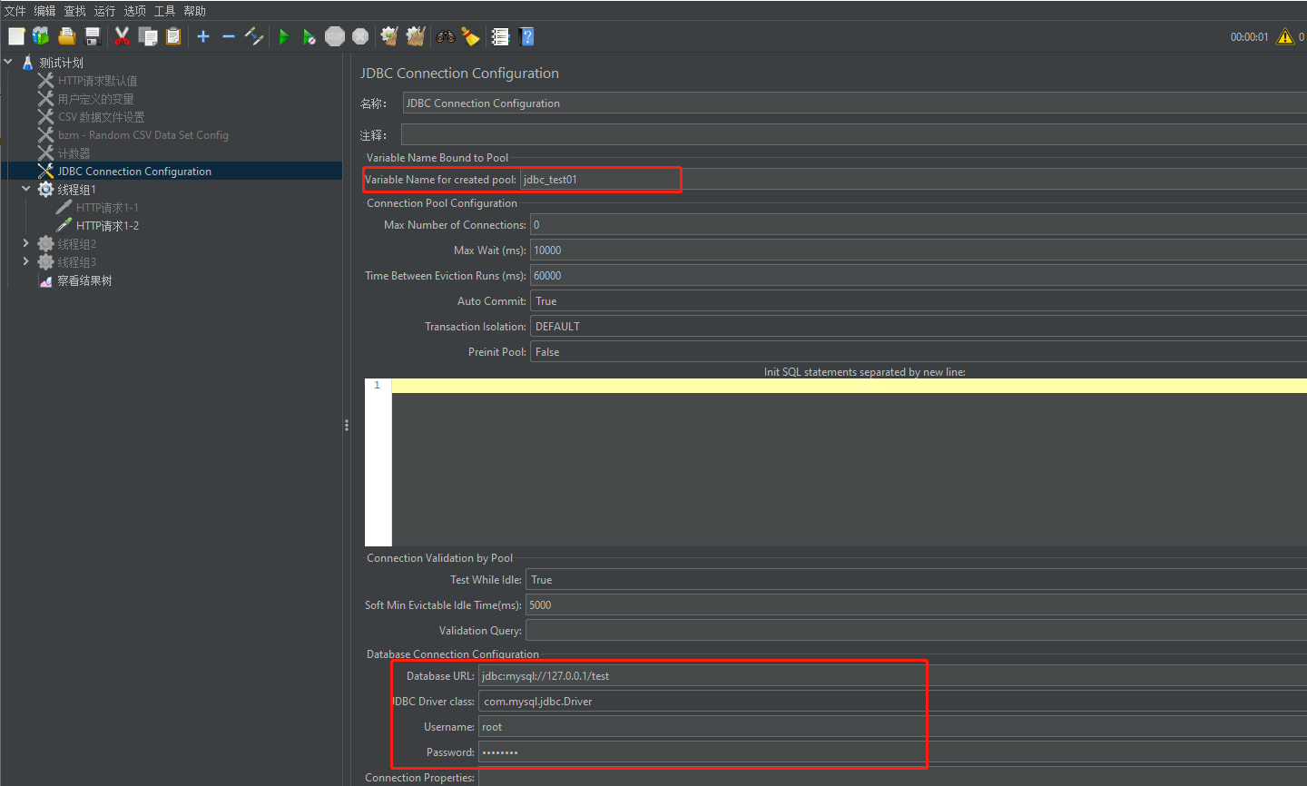Select 测试计划 root in the tree
Screen dimensions: 1307x786
click(61, 63)
